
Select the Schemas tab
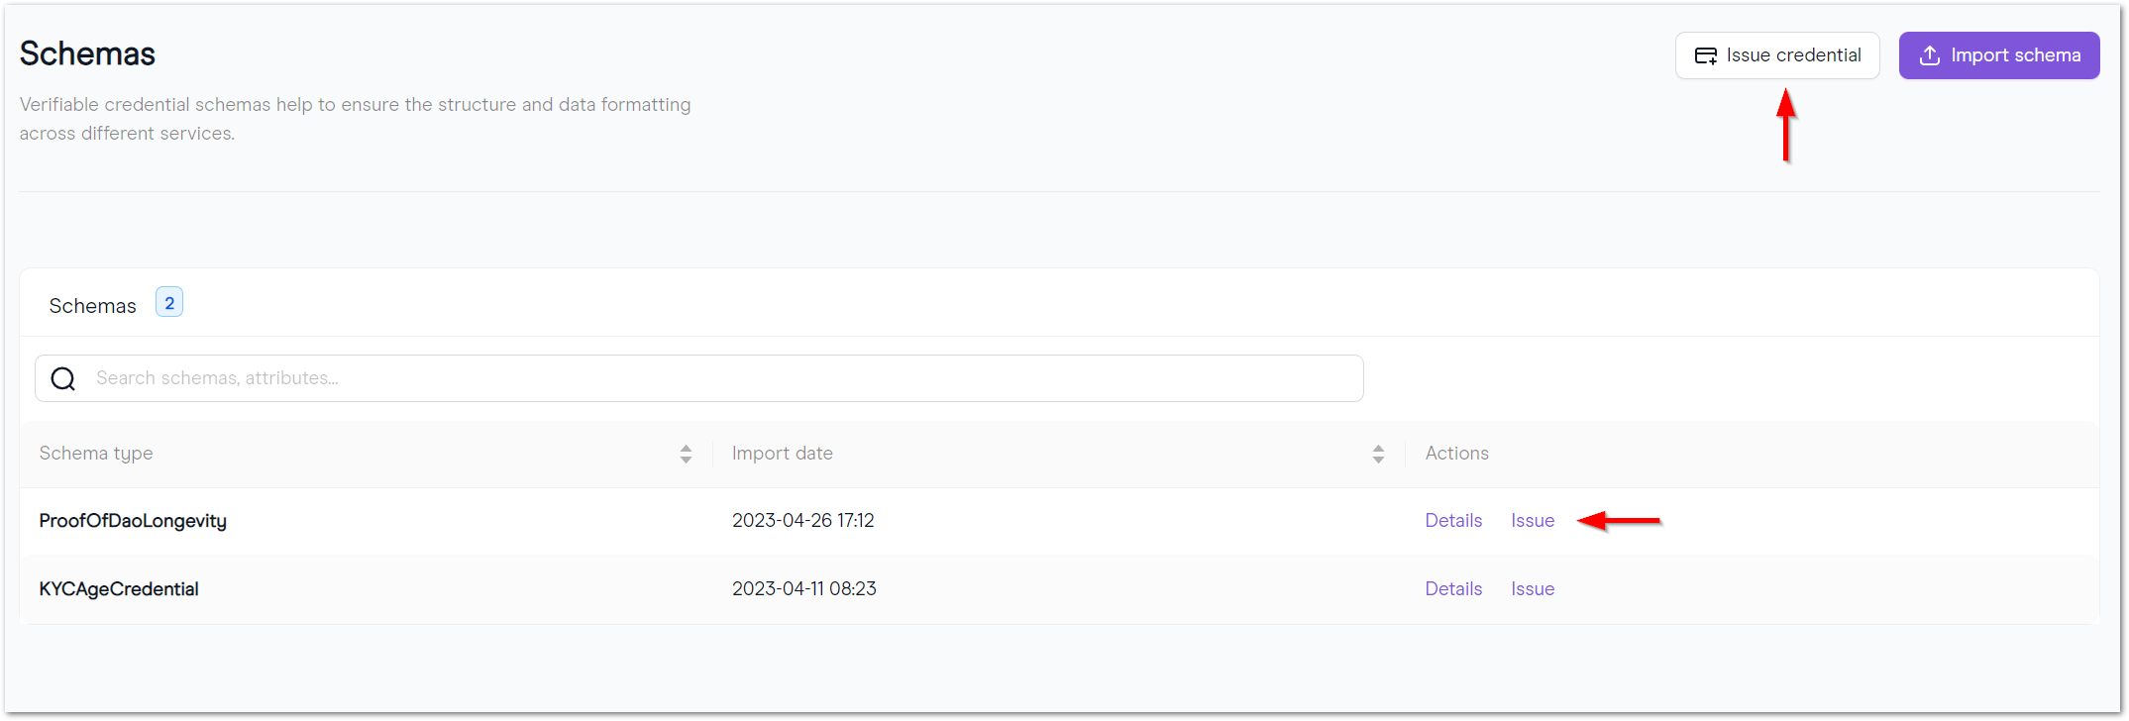tap(92, 306)
